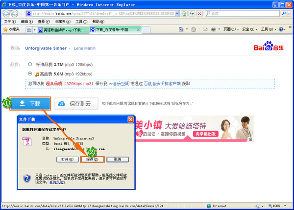
Task: Select 高品质 5.6M radio button
Action: coord(30,73)
